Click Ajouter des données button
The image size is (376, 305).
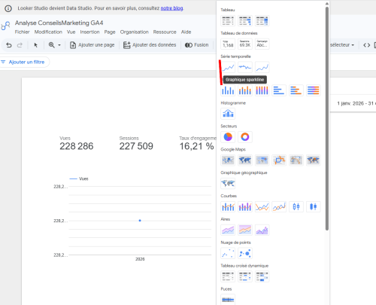(150, 45)
